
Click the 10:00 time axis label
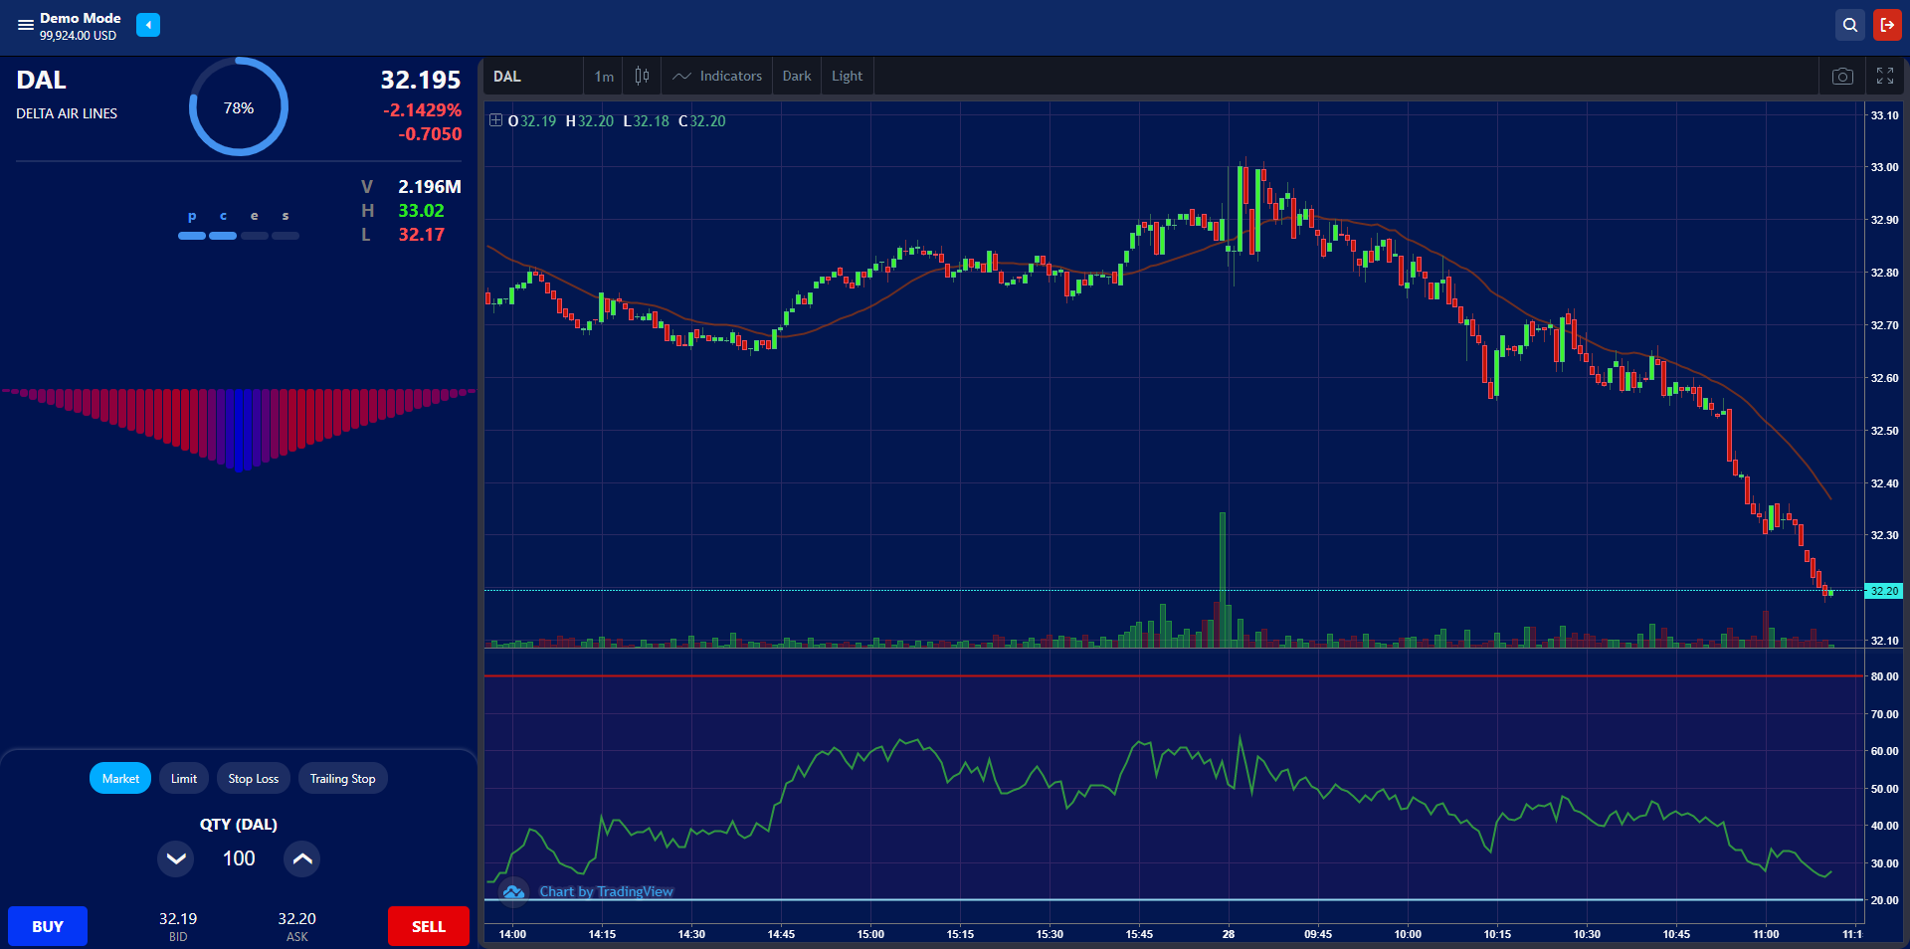pos(1408,934)
